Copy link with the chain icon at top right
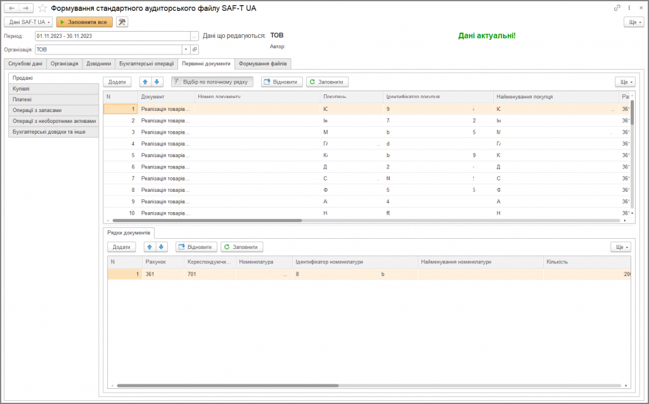Image resolution: width=649 pixels, height=404 pixels. coord(617,8)
